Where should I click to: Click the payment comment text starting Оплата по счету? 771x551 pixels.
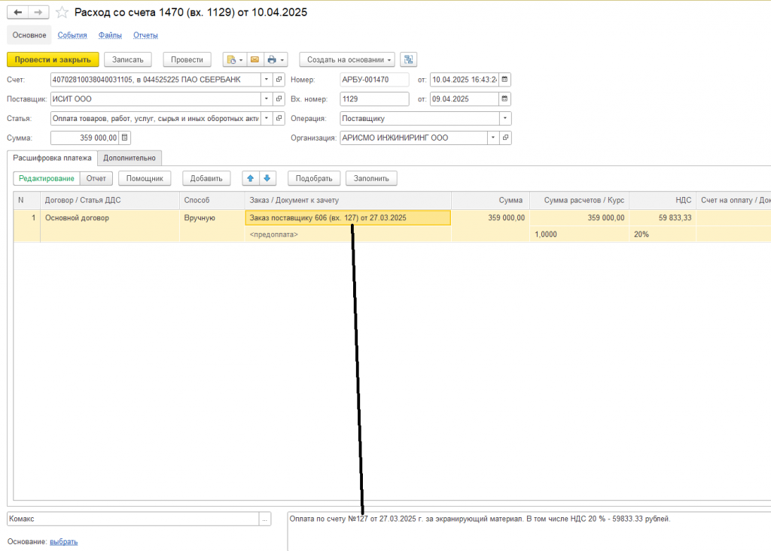click(480, 519)
